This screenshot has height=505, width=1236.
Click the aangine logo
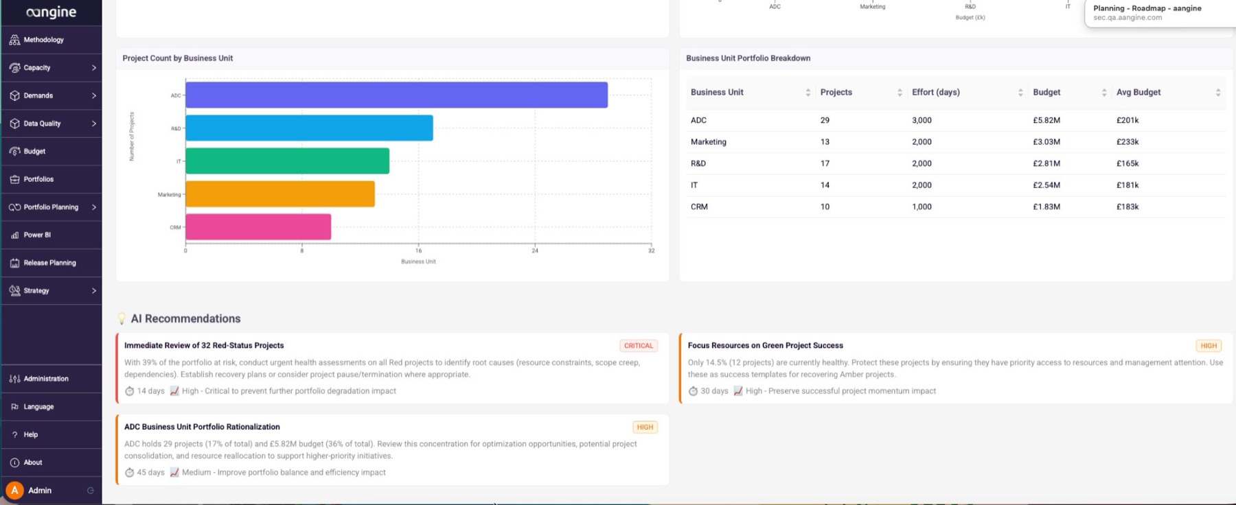tap(51, 12)
